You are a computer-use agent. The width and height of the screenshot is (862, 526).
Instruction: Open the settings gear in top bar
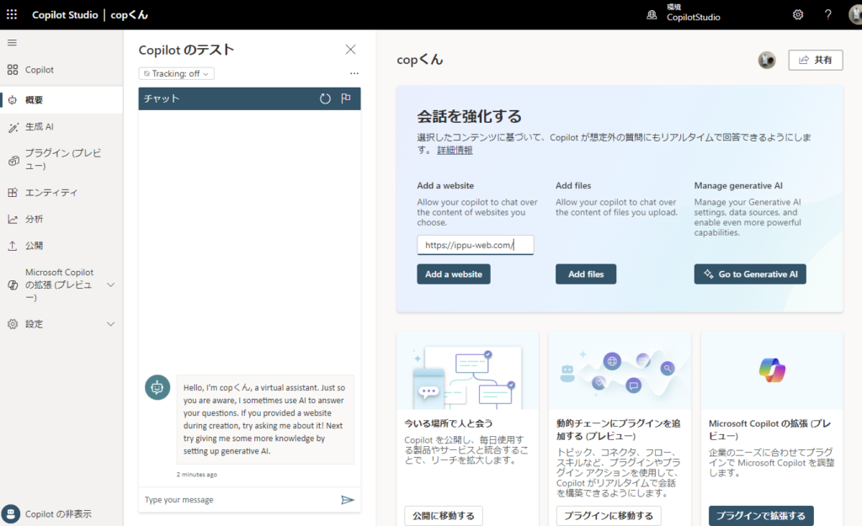pos(798,15)
